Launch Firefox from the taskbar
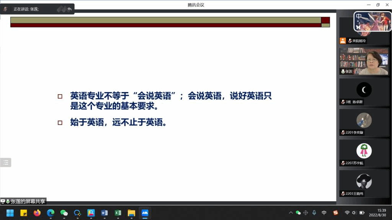This screenshot has width=392, height=220. point(37,213)
